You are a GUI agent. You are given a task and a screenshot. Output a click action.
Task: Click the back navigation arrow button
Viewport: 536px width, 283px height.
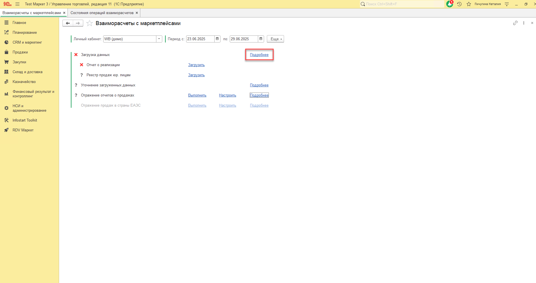(68, 23)
